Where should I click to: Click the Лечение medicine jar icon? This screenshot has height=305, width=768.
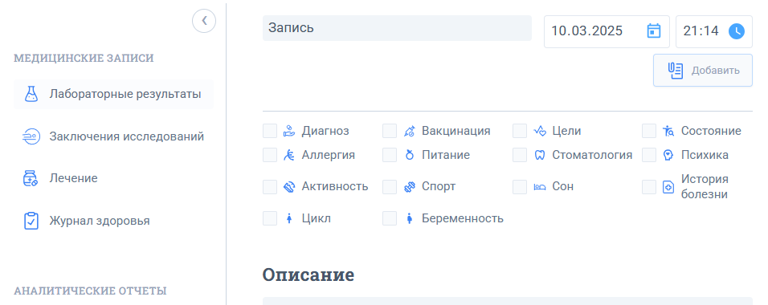pos(31,178)
